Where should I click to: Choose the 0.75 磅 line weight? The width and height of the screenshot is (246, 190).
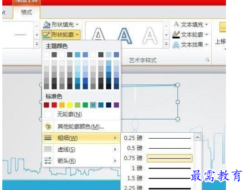coord(158,158)
